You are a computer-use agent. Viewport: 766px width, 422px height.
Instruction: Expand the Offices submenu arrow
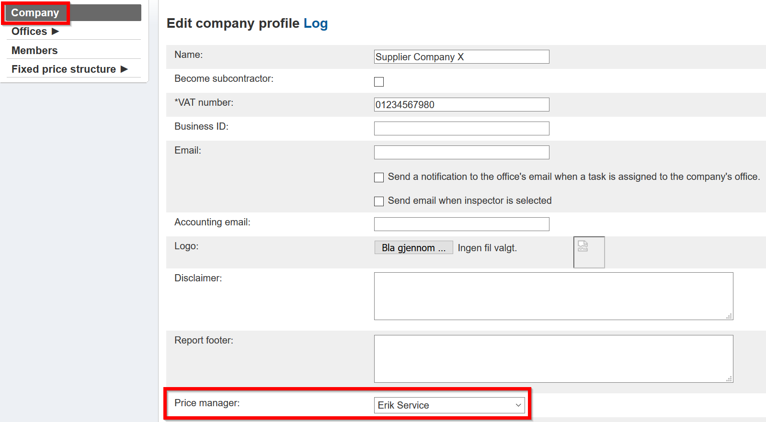pyautogui.click(x=55, y=32)
